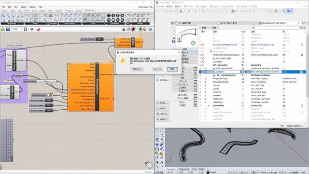
Task: Click the blue Save floppy disk icon
Action: 8,29
